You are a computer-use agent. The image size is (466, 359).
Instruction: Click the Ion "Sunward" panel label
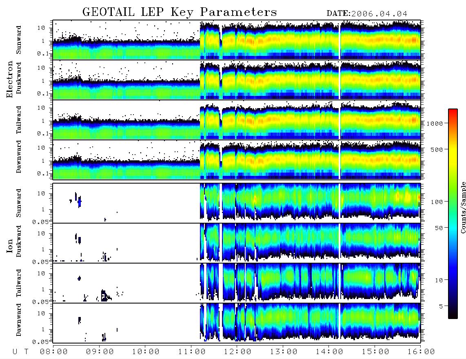point(19,203)
